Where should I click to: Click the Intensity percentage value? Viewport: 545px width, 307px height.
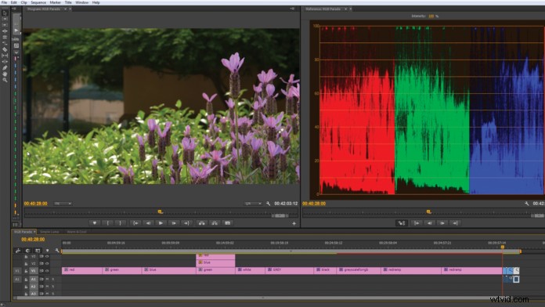pyautogui.click(x=431, y=16)
